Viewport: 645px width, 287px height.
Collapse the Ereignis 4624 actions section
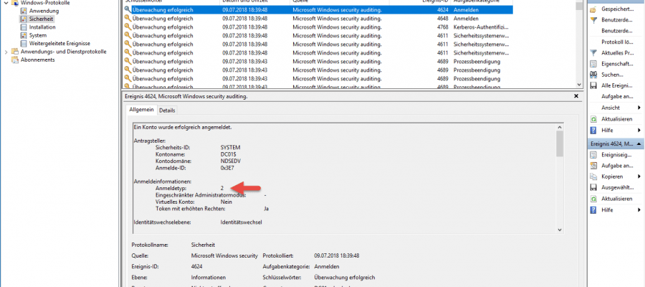(639, 143)
